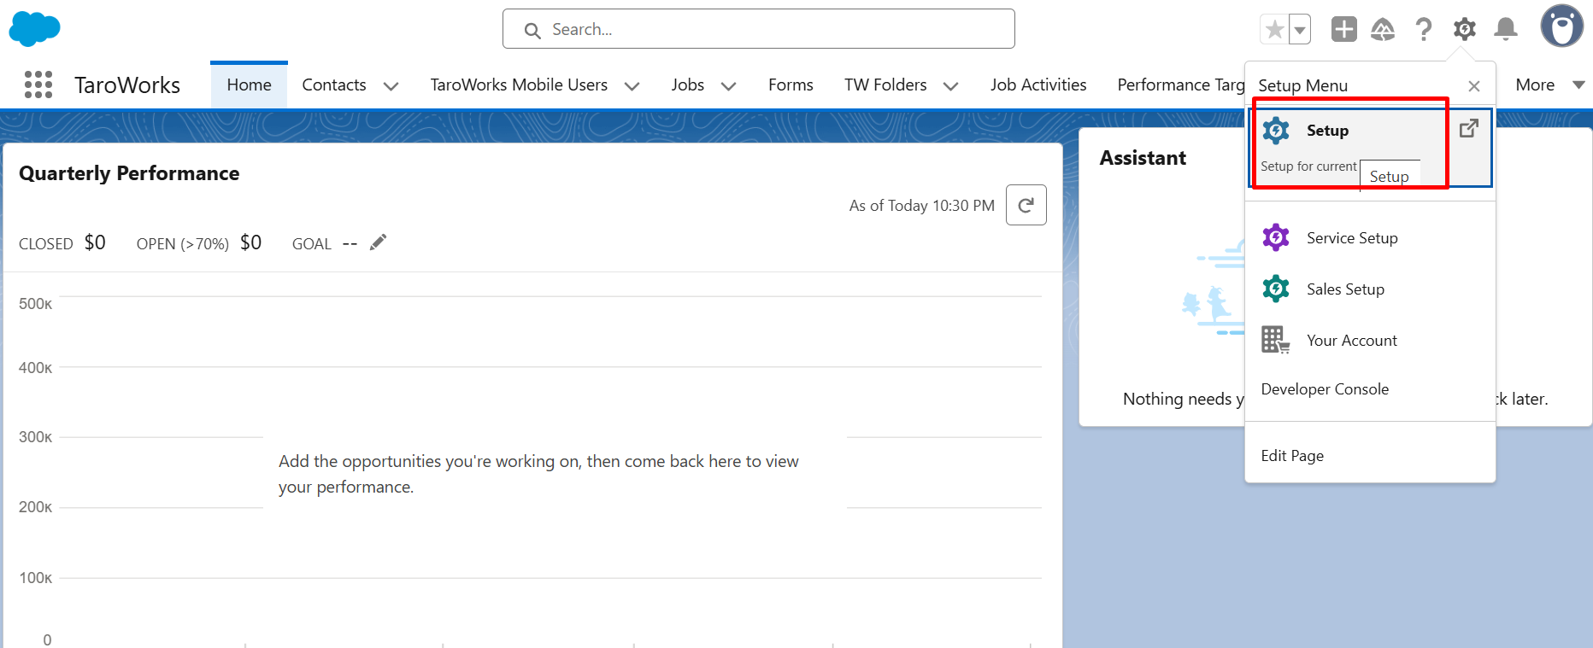Click the Setup Menu title
The width and height of the screenshot is (1593, 648).
[x=1303, y=85]
